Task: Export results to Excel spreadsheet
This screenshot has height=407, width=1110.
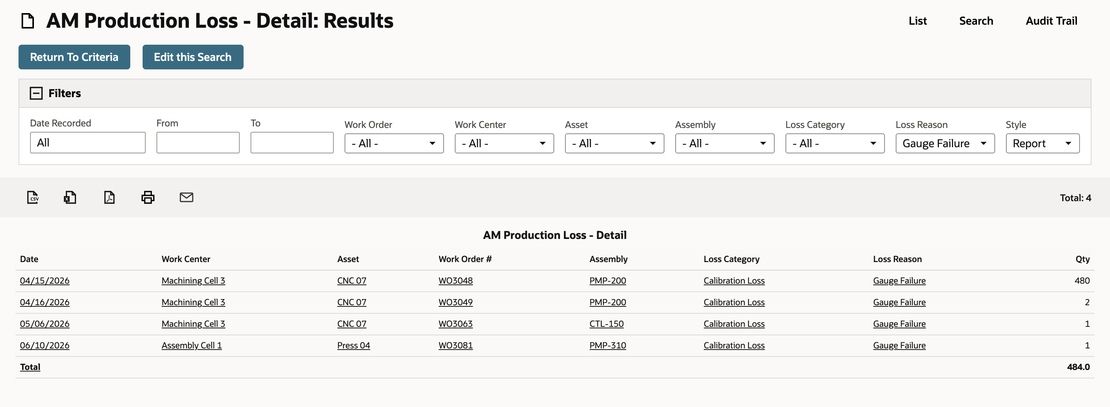Action: tap(70, 197)
